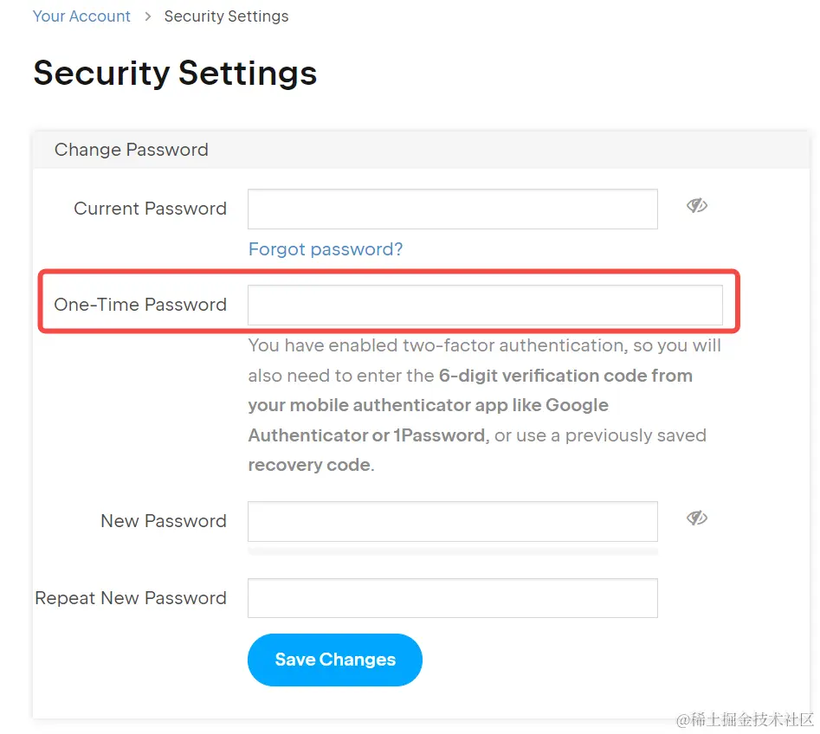The image size is (820, 734).
Task: Go back to Your Account page
Action: (x=81, y=16)
